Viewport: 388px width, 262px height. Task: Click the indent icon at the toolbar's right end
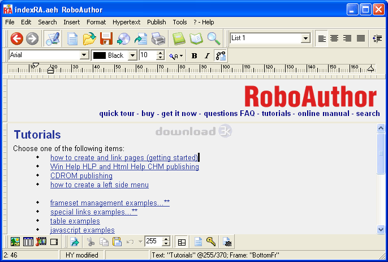377,38
